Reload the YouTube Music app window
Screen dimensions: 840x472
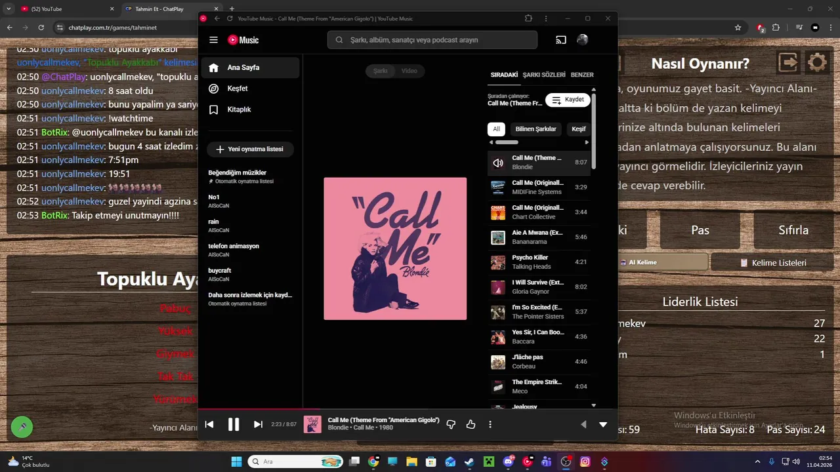coord(230,18)
